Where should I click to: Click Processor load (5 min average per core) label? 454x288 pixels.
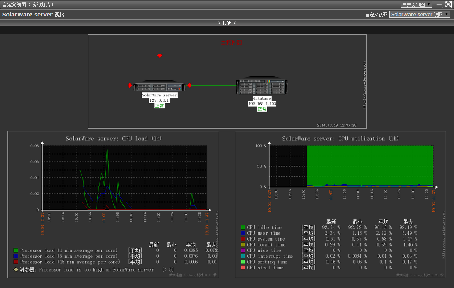(x=69, y=256)
